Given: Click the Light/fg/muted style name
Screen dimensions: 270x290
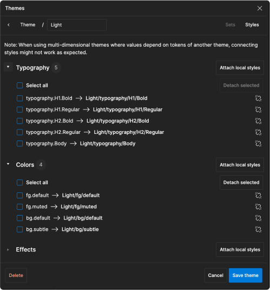Looking at the screenshot, I should tap(78, 207).
